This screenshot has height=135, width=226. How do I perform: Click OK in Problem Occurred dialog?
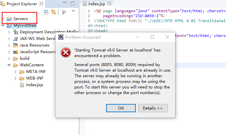click(121, 108)
